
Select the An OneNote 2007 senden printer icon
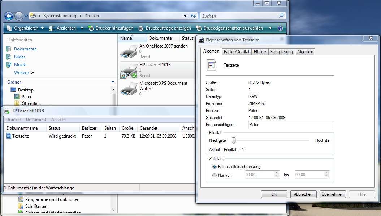129,51
